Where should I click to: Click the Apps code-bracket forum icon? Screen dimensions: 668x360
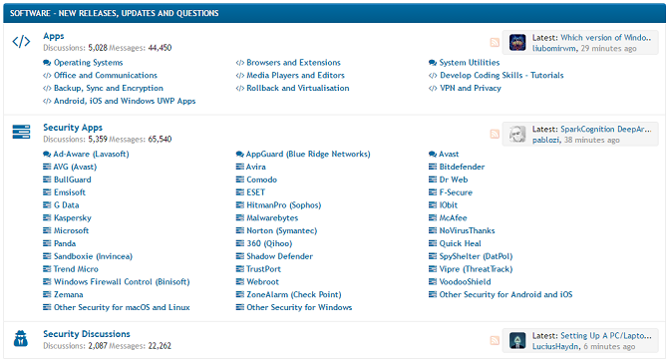pyautogui.click(x=21, y=42)
